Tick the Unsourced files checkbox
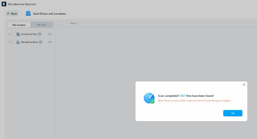Image resolution: width=257 pixels, height=139 pixels. (13, 34)
